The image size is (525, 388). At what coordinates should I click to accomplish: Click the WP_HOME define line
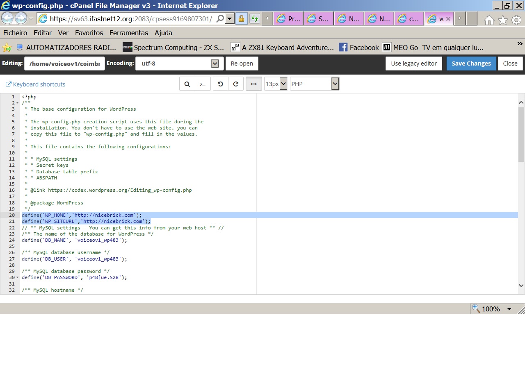pyautogui.click(x=82, y=215)
